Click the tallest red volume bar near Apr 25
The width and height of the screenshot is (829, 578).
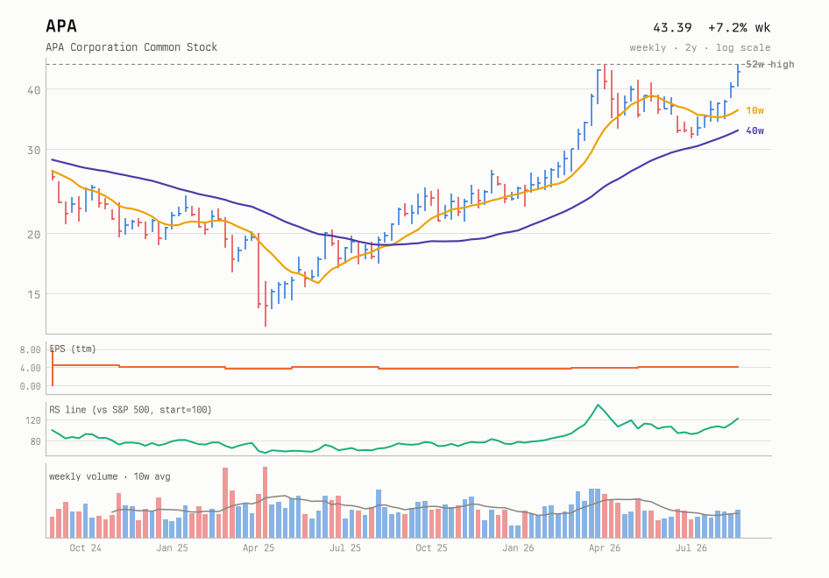(x=265, y=502)
